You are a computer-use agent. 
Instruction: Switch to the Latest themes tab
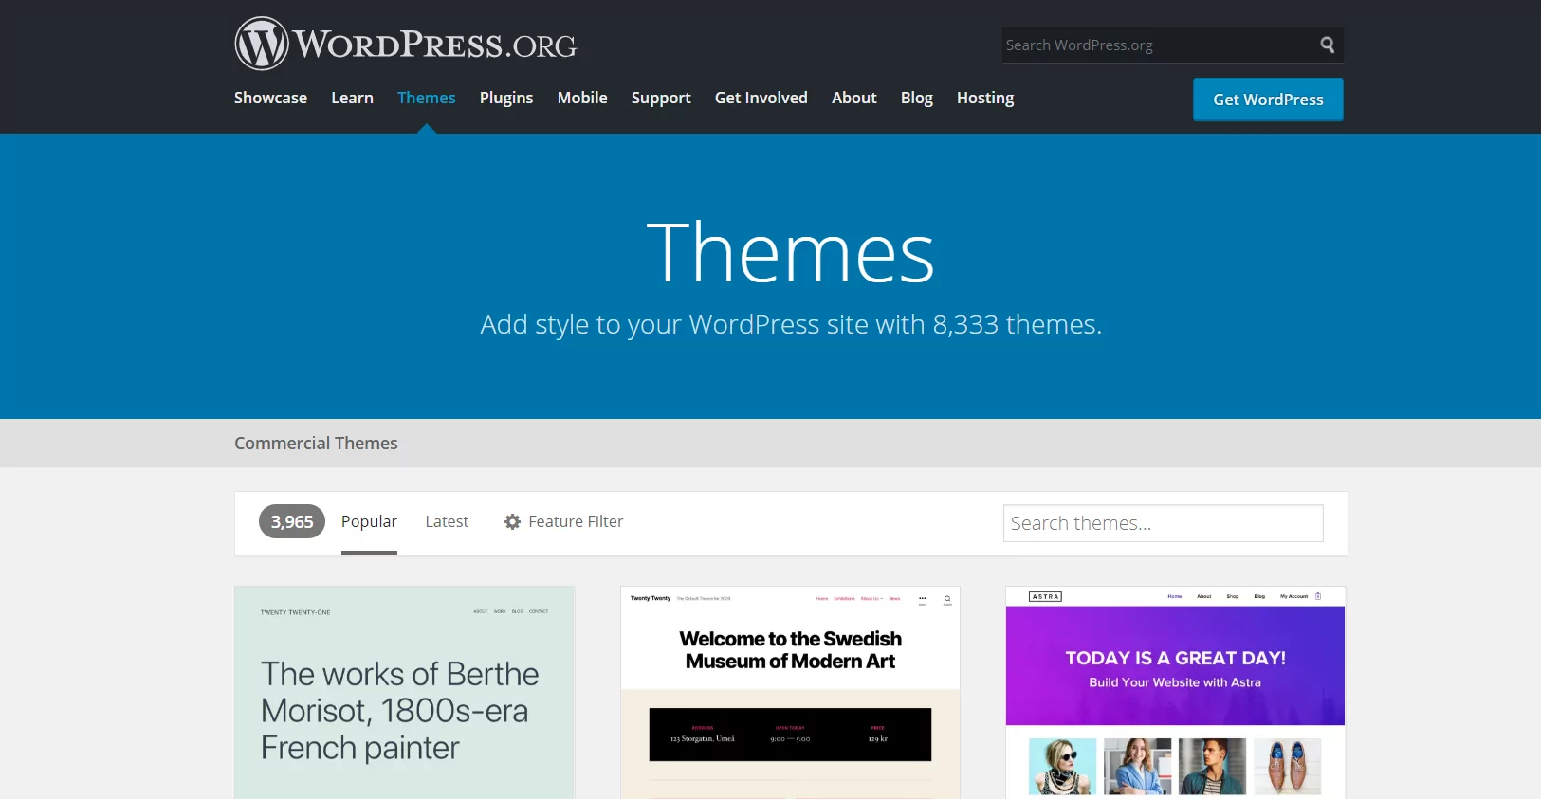pos(447,521)
